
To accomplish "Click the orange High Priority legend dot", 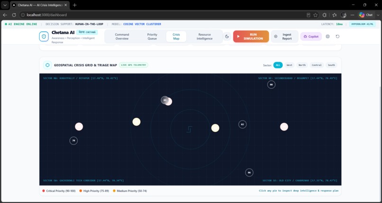I will [81, 191].
